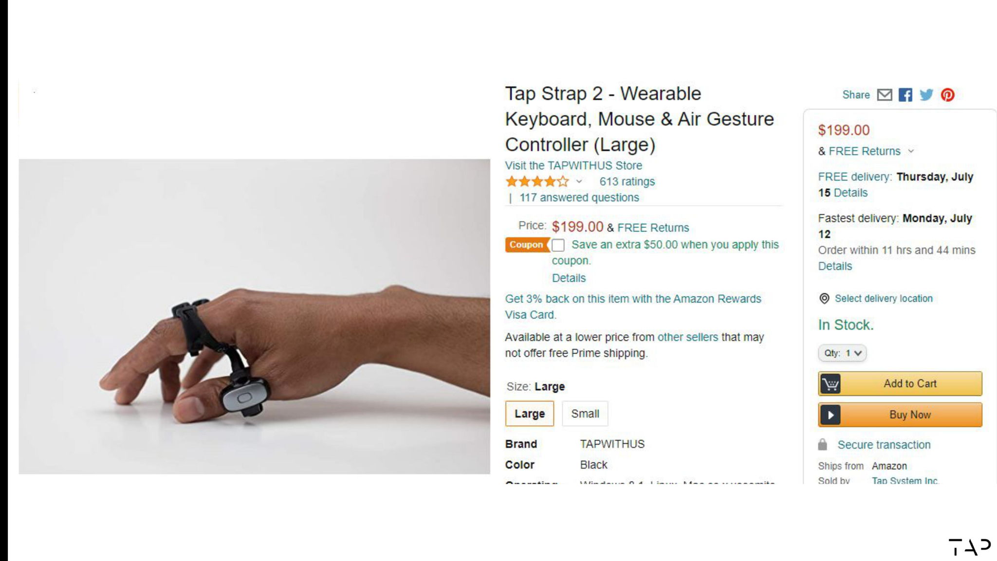Expand the star ratings breakdown chevron
This screenshot has width=997, height=561.
pos(579,181)
